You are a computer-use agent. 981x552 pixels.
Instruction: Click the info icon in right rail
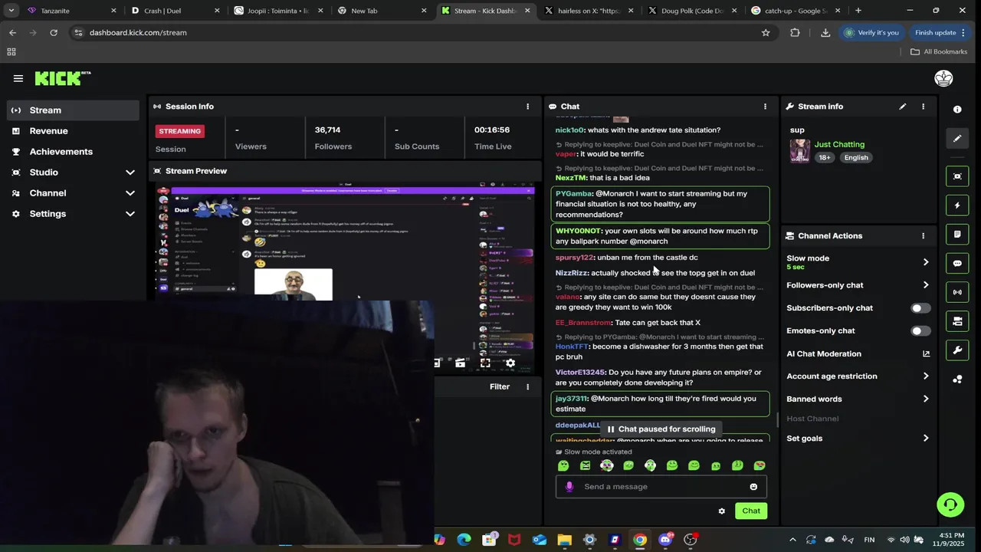(x=957, y=110)
